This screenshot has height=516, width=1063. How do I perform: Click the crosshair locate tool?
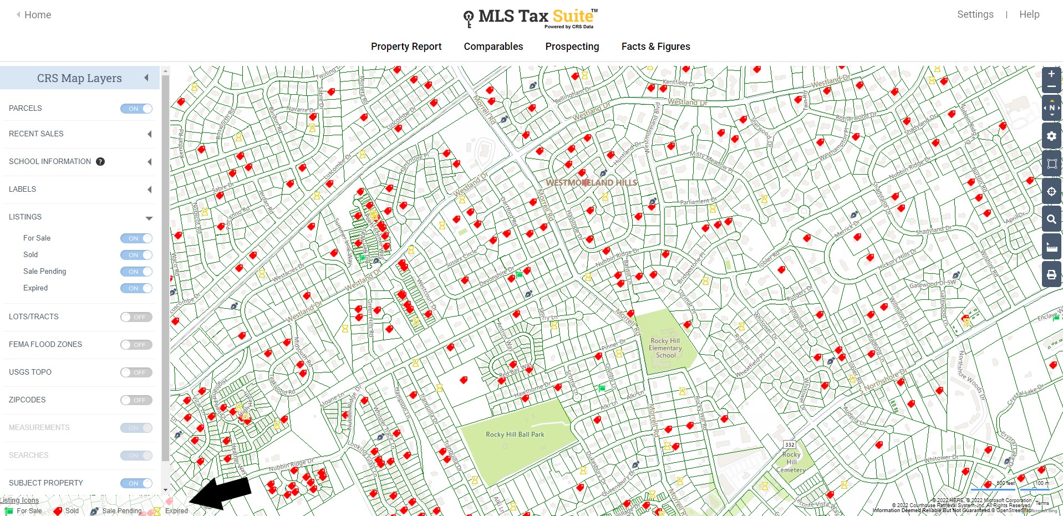coord(1051,191)
